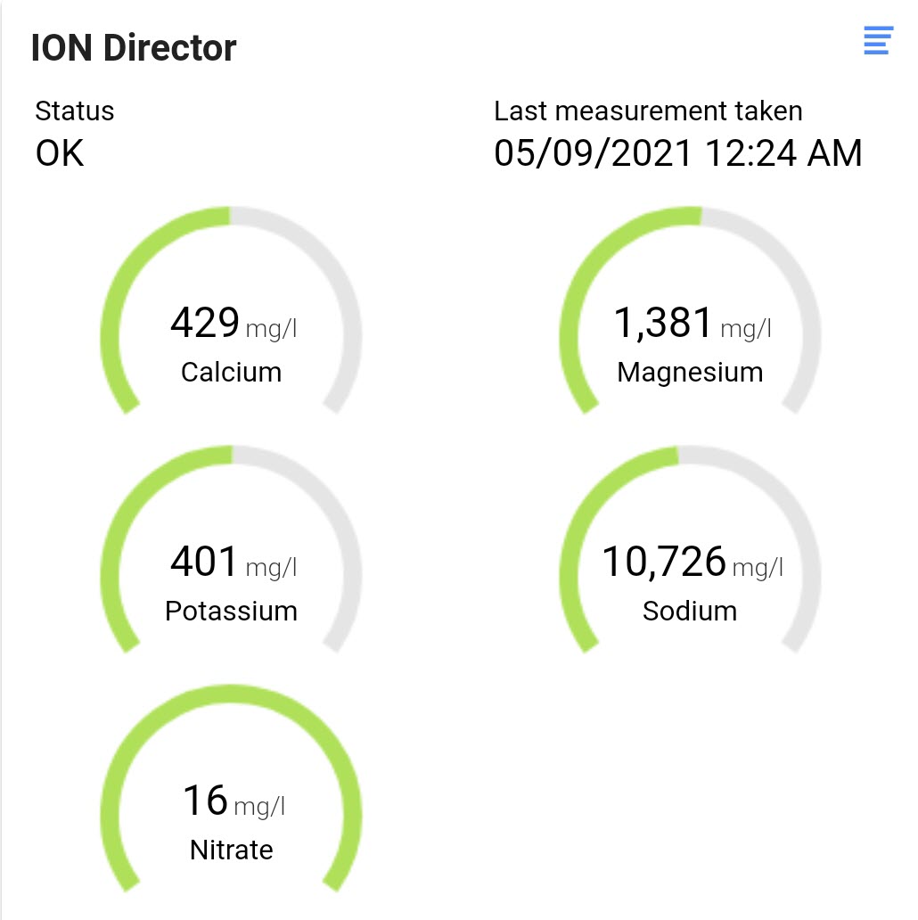918x920 pixels.
Task: Select the Magnesium 1,381 mg/l reading
Action: pos(693,324)
